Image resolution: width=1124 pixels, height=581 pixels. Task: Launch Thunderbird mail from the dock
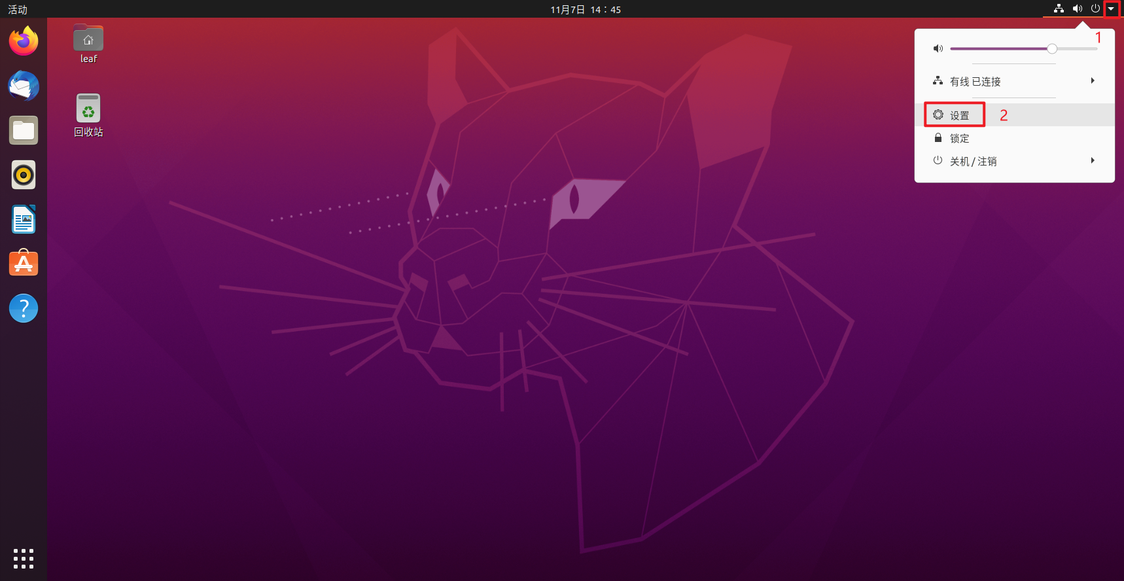coord(24,86)
